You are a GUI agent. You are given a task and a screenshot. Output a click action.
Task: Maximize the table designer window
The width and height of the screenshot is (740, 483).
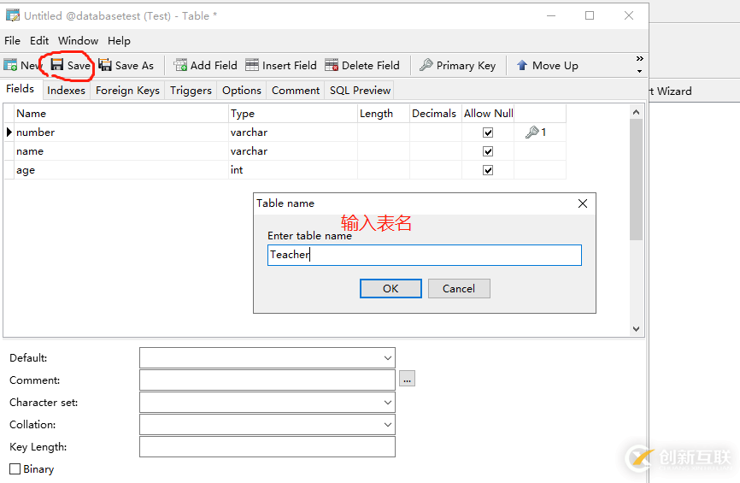(590, 15)
